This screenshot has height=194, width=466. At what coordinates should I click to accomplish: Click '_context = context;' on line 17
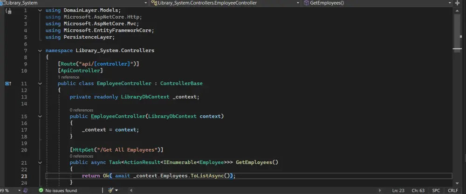pos(110,130)
